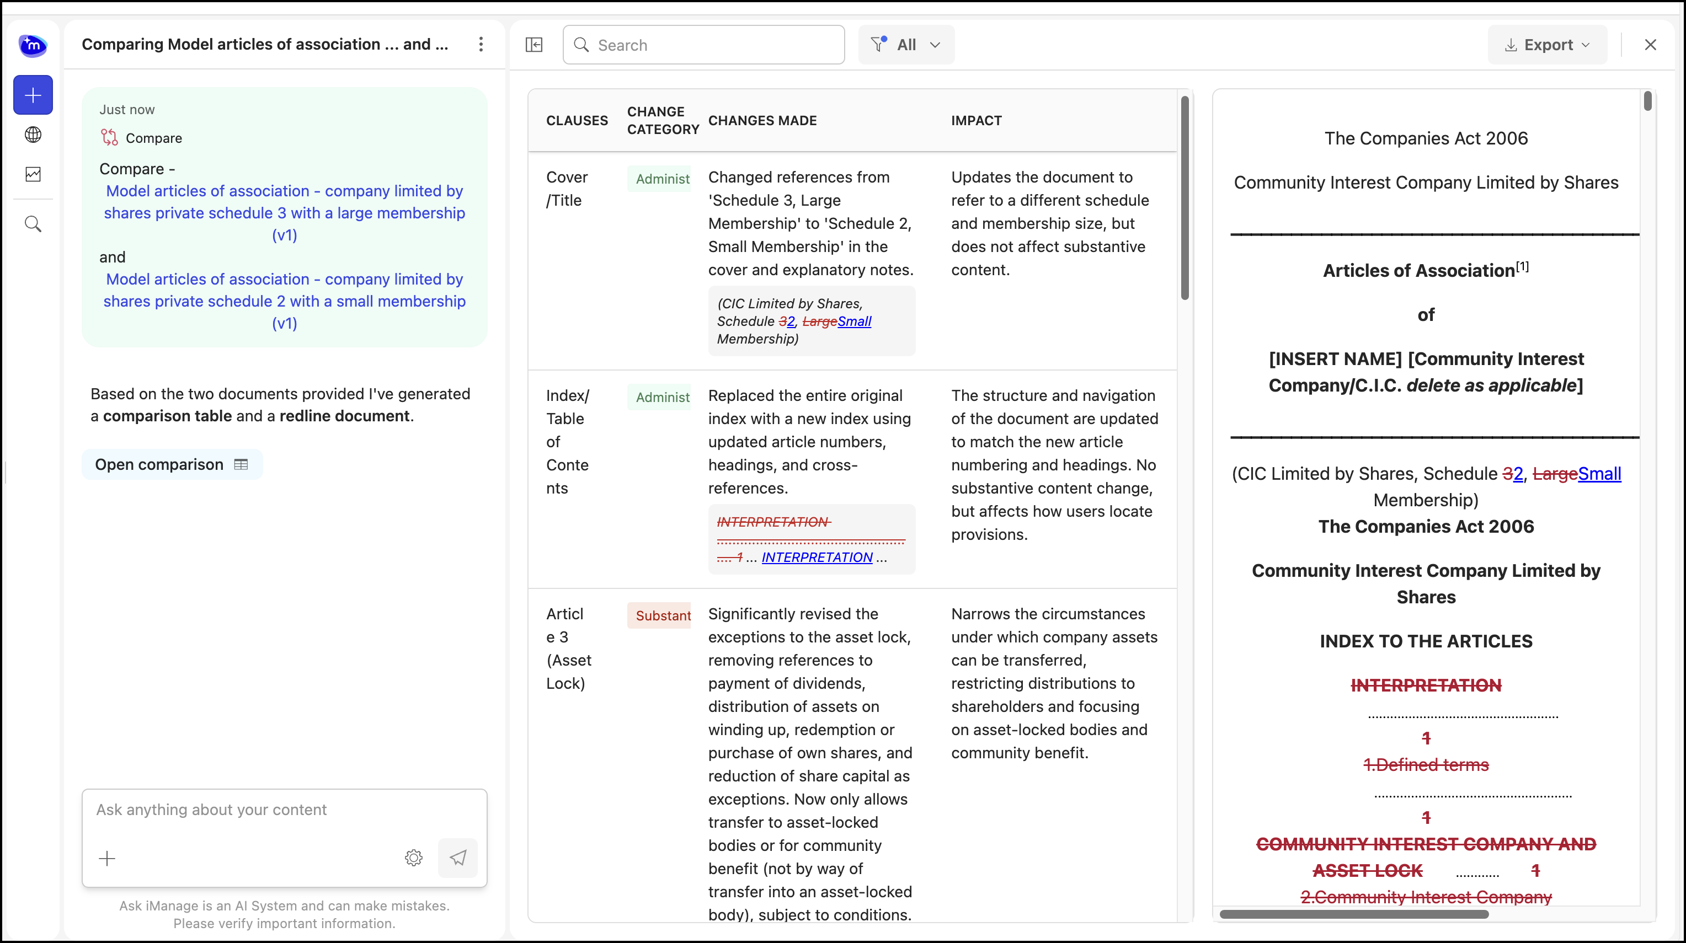Open schedule 3 large membership document link
1686x943 pixels.
click(x=284, y=213)
